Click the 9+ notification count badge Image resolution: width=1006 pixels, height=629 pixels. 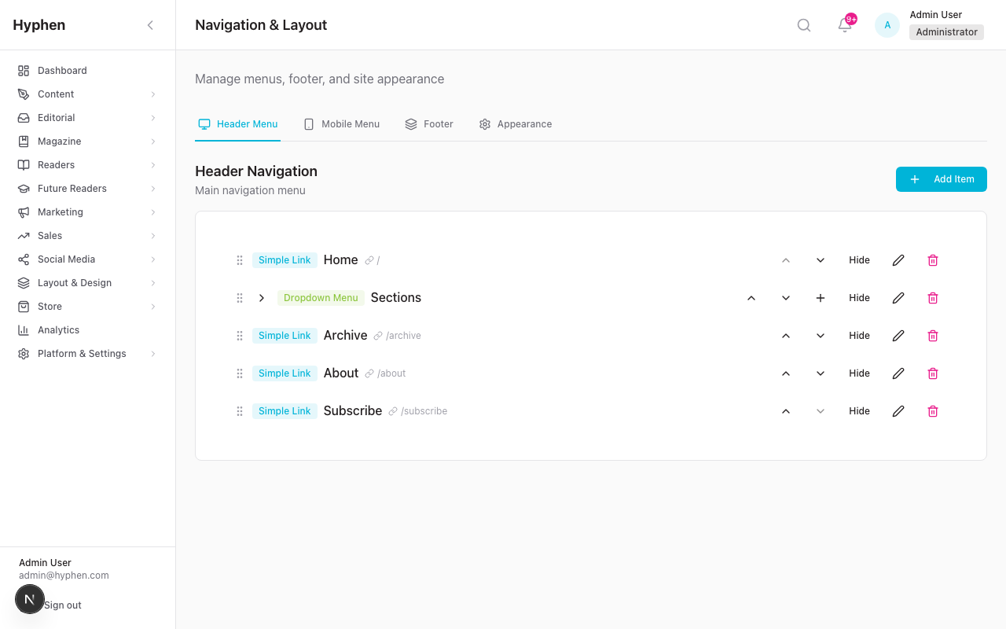tap(850, 18)
